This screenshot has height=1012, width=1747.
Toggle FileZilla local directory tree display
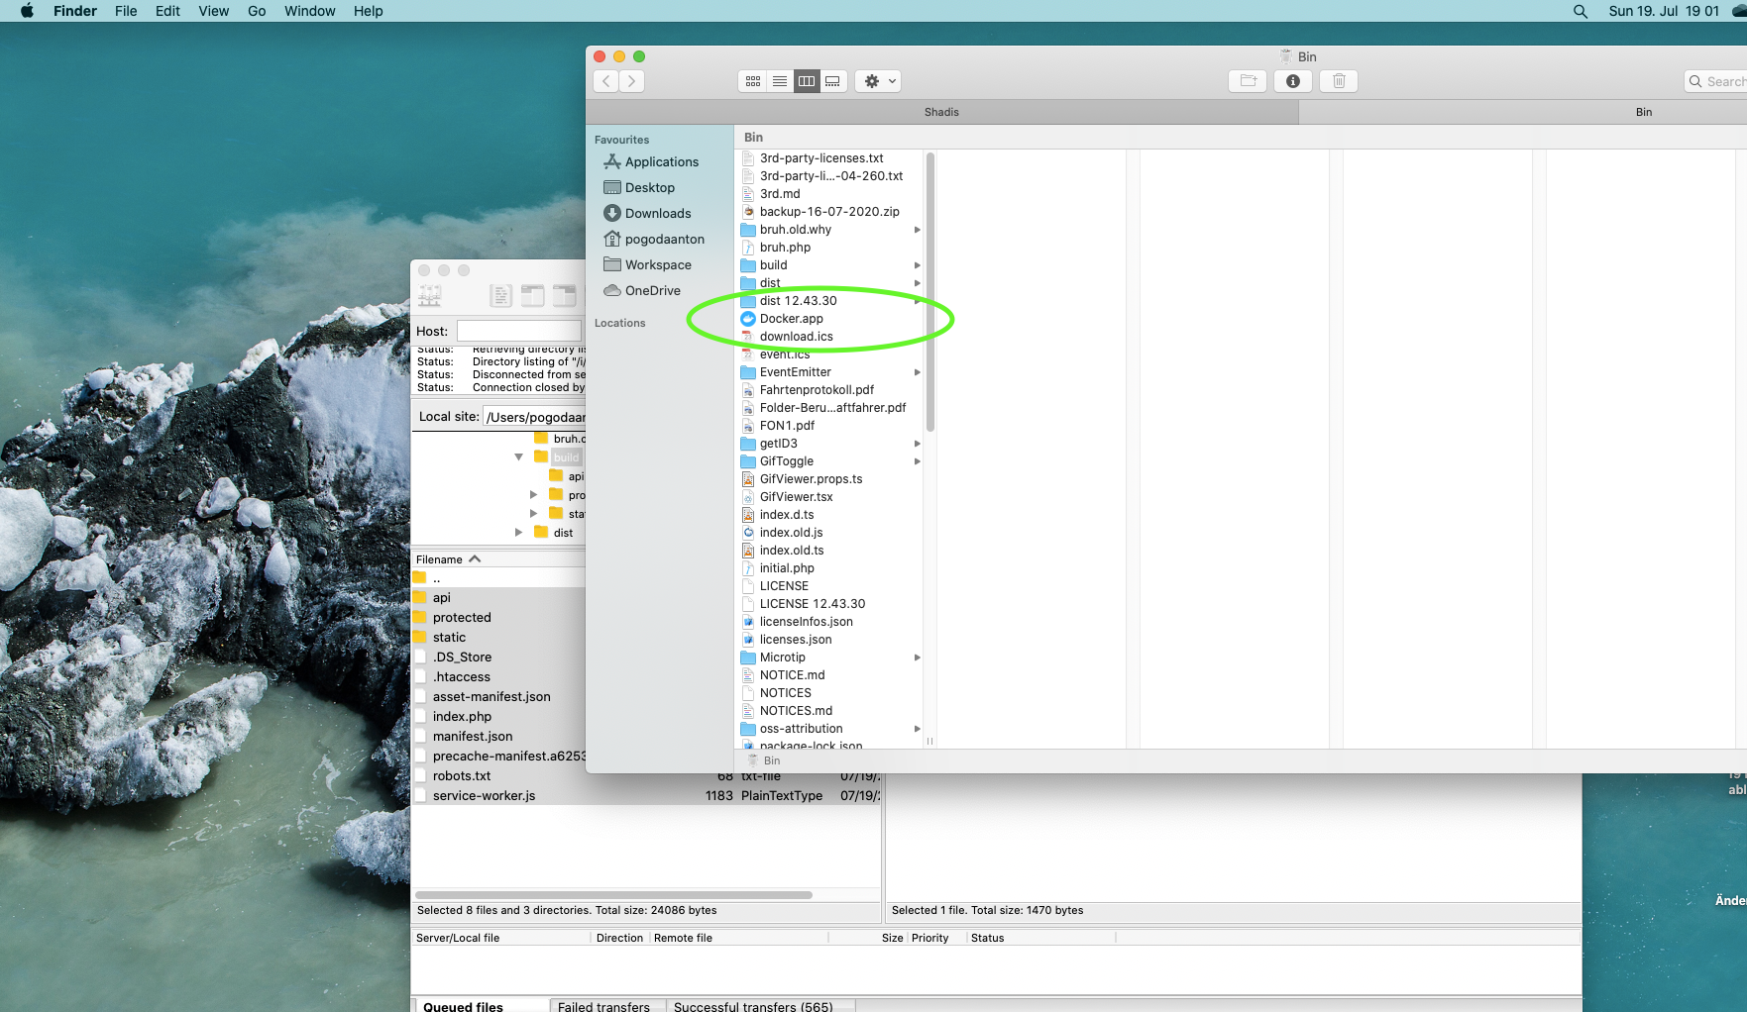click(533, 295)
